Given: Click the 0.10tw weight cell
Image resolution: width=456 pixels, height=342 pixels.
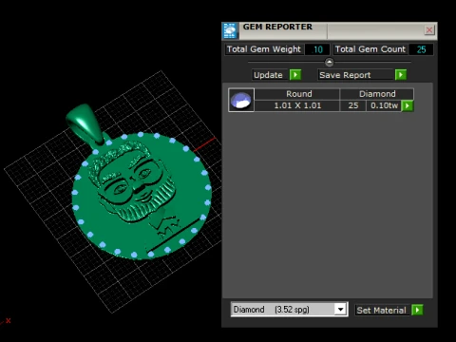Looking at the screenshot, I should coord(384,105).
